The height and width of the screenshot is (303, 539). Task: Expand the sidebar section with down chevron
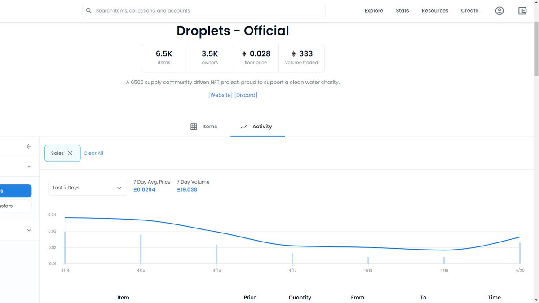[x=29, y=230]
